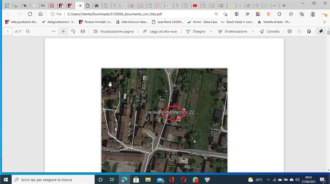Zoom out with the minus button
The image size is (330, 184).
[54, 31]
